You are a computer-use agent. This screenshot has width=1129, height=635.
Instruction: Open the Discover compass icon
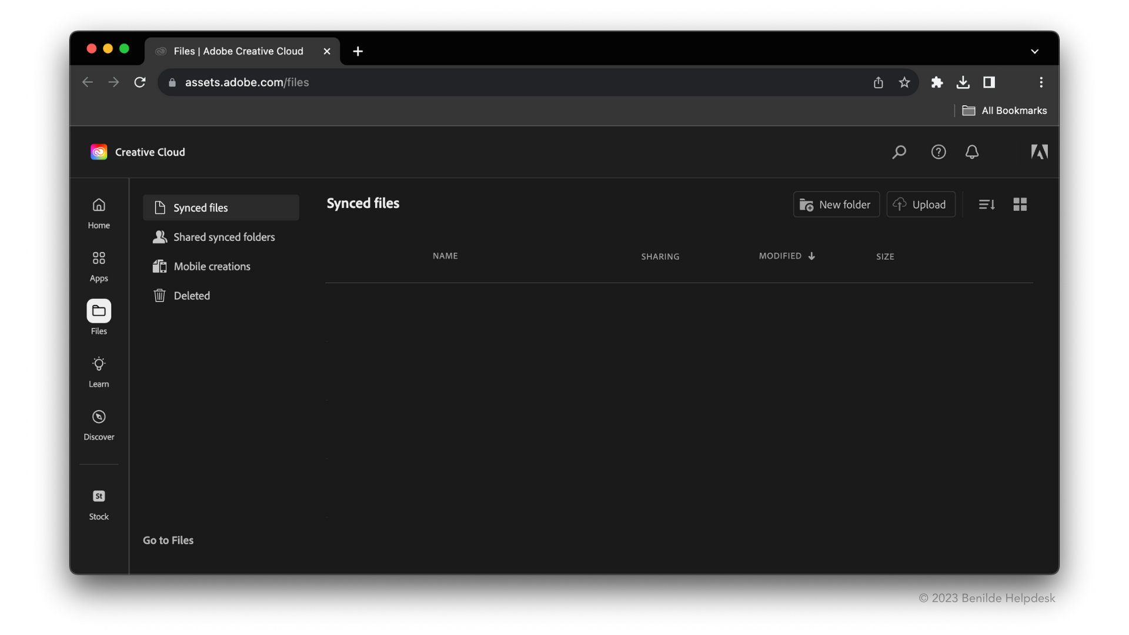[x=99, y=425]
